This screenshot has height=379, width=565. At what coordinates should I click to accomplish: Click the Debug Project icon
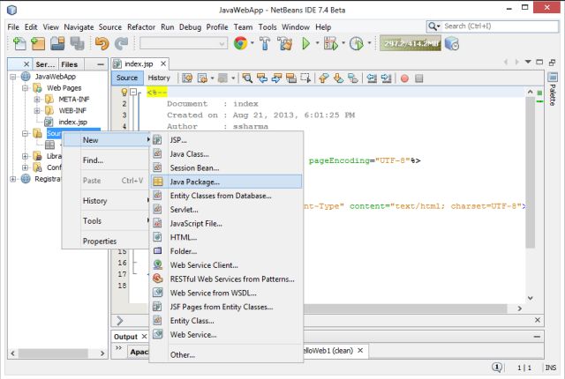331,43
